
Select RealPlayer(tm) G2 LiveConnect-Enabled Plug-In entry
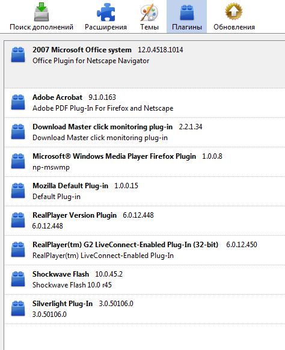pos(145,250)
